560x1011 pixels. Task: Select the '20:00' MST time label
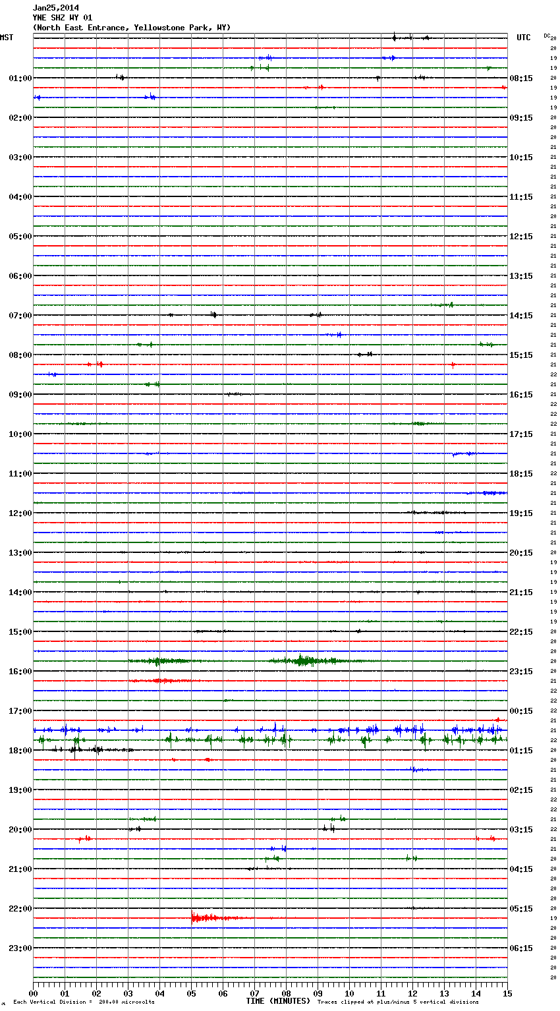20,830
